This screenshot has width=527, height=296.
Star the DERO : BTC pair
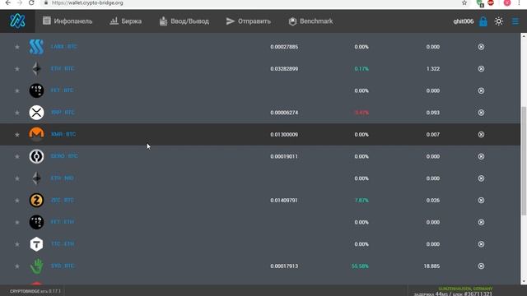pos(17,156)
